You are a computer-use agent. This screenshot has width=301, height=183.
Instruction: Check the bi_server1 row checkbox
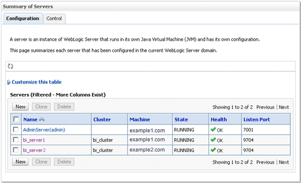(x=16, y=140)
